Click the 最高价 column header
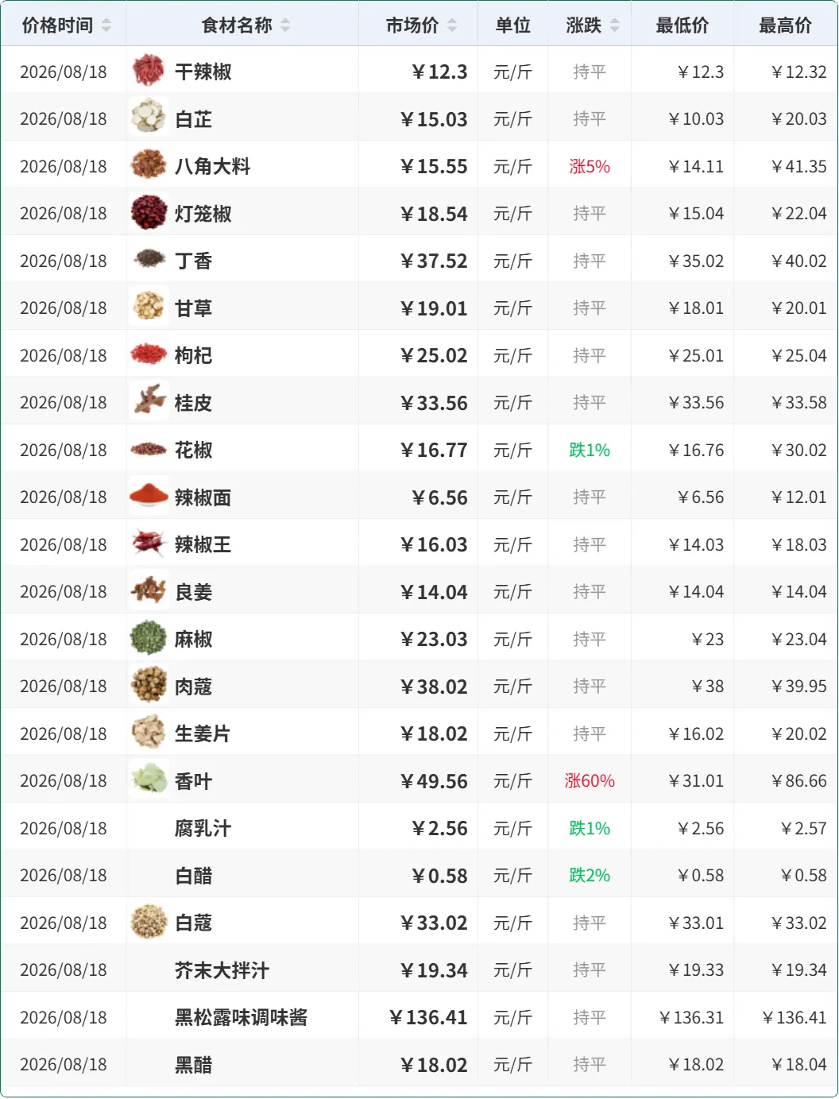Screen dimensions: 839x1099 [x=786, y=25]
